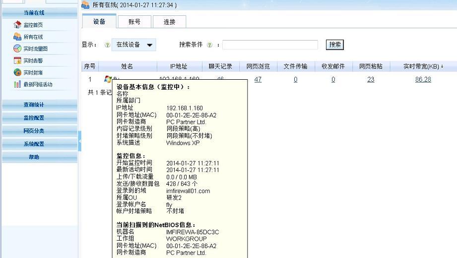Open 实时流量图 pie chart icon

[17, 49]
